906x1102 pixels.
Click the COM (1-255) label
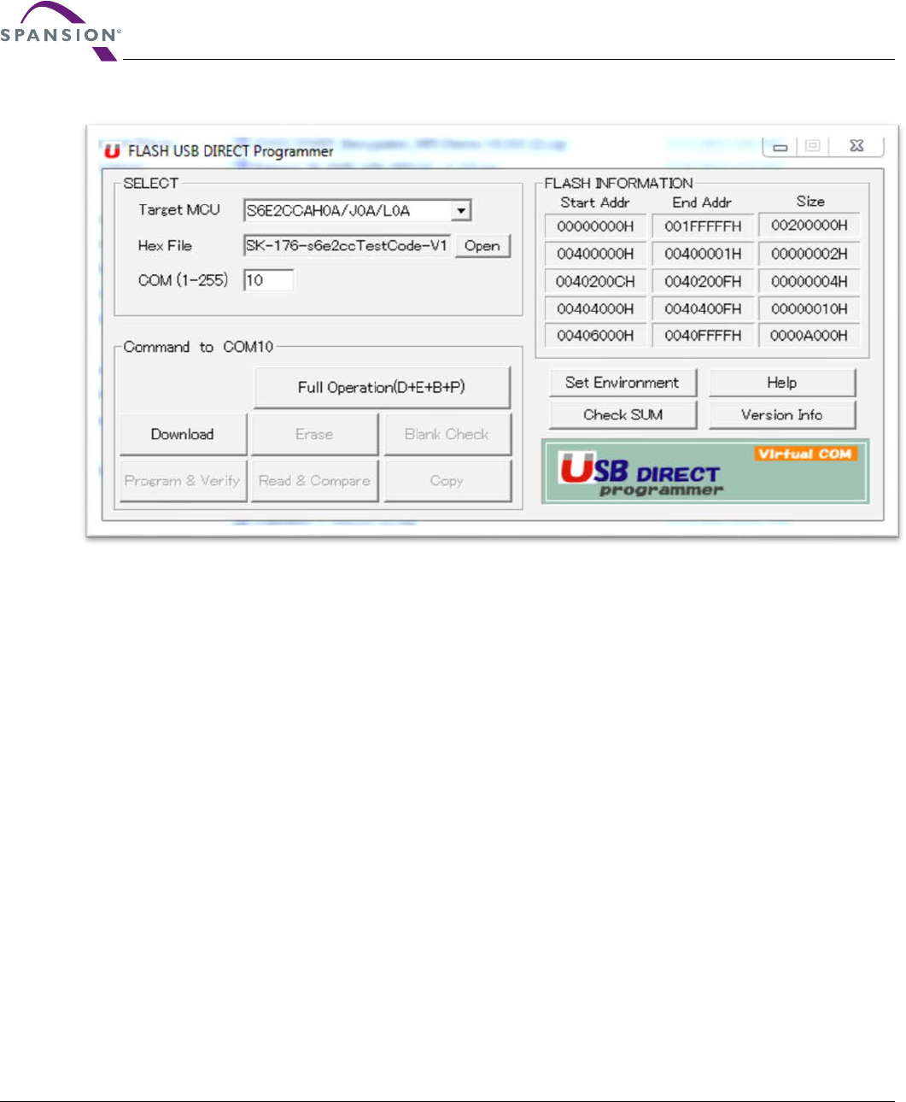[x=183, y=280]
